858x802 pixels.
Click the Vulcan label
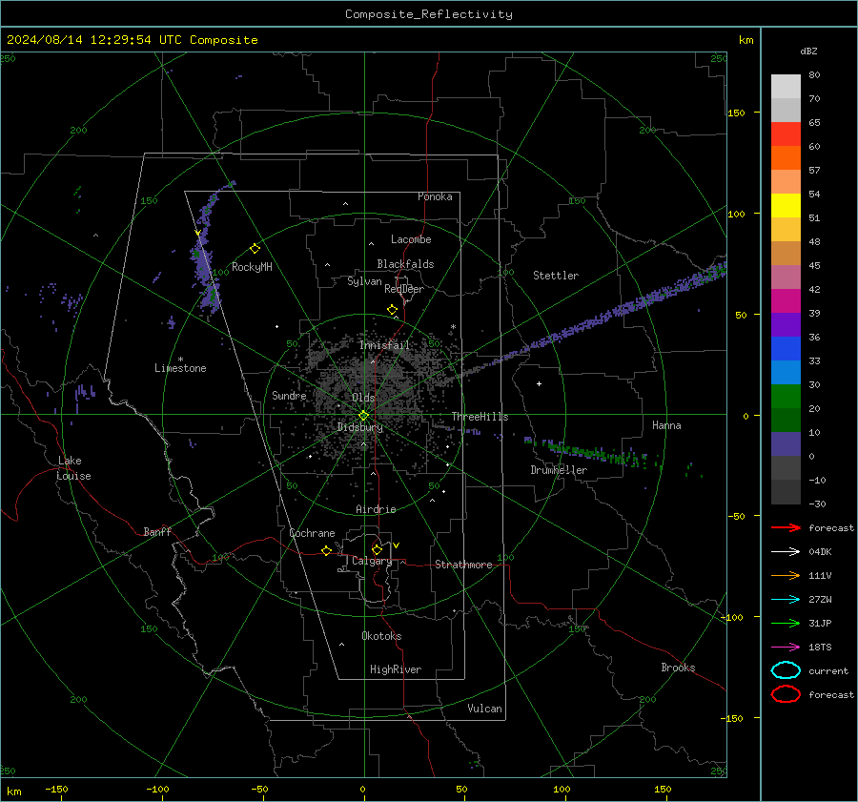[x=484, y=709]
